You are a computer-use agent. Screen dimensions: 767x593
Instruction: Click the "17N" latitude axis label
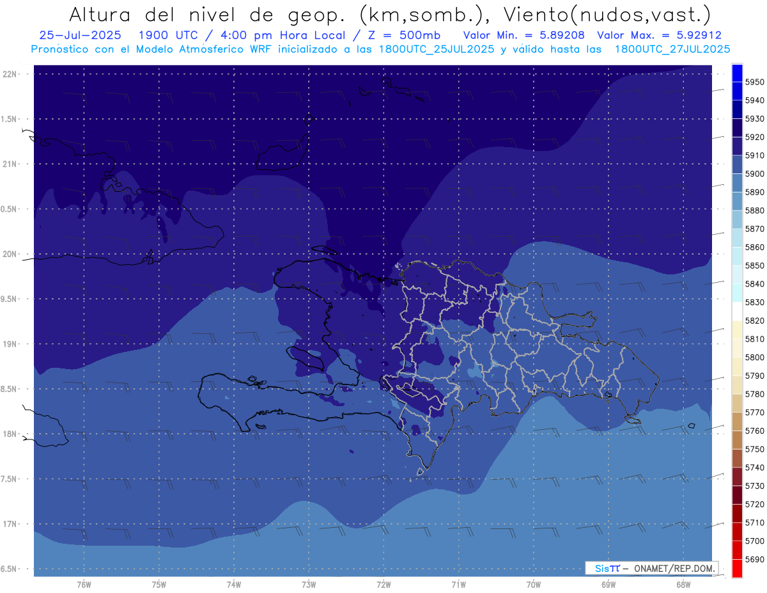[x=10, y=524]
